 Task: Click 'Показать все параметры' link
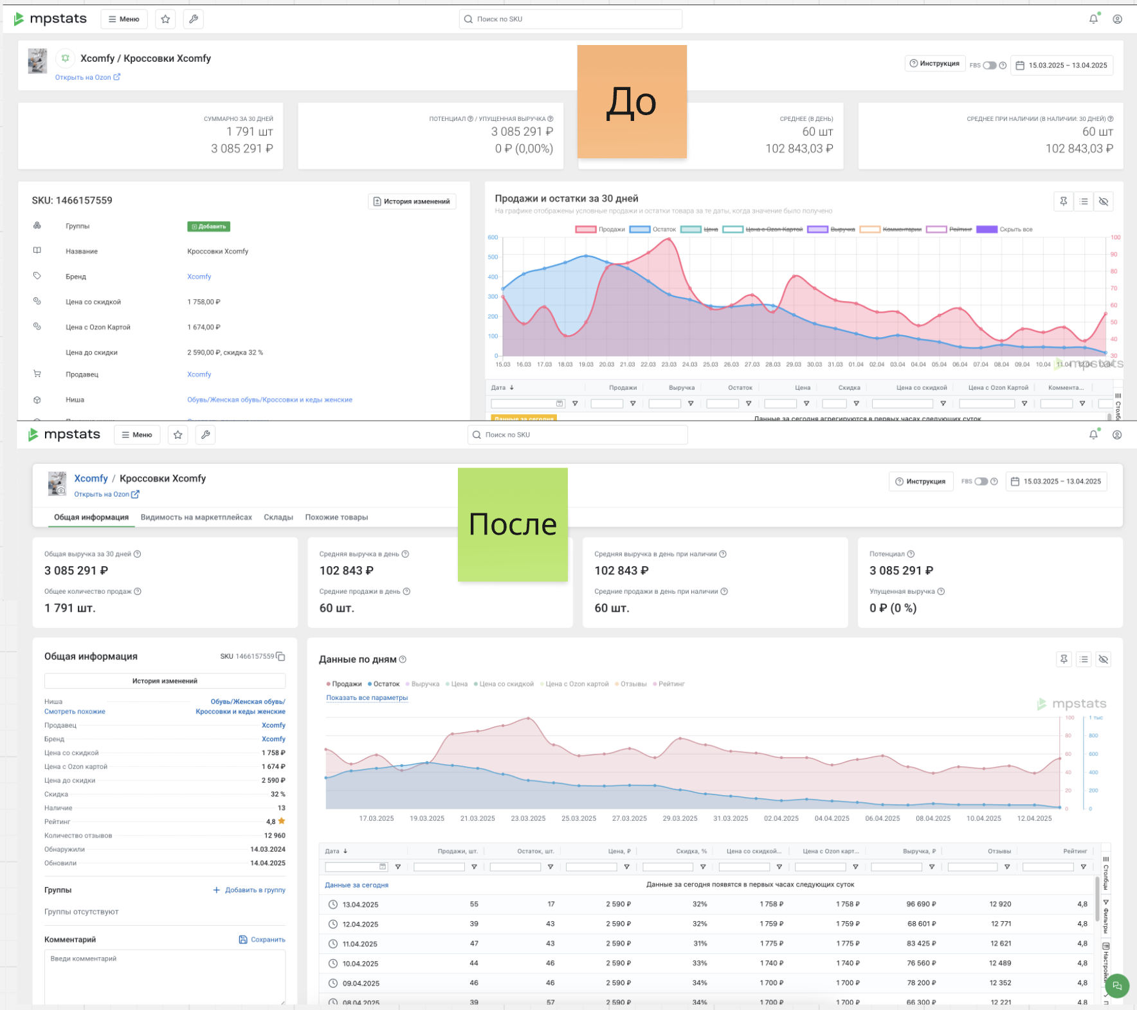(367, 698)
